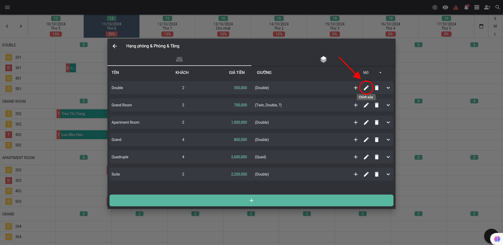
Task: Expand the Grand row
Action: [388, 140]
